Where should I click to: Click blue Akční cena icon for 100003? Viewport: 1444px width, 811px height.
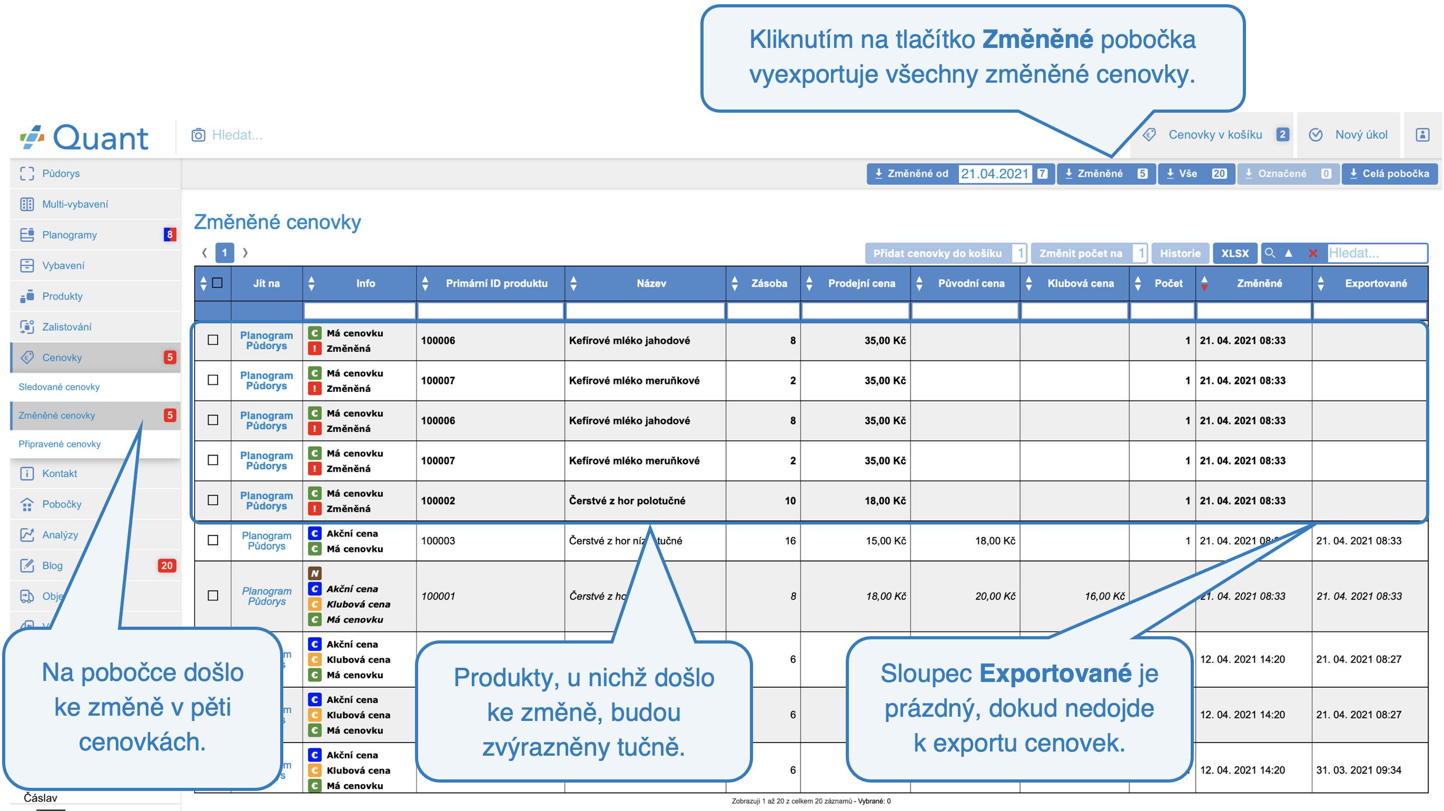pos(315,533)
